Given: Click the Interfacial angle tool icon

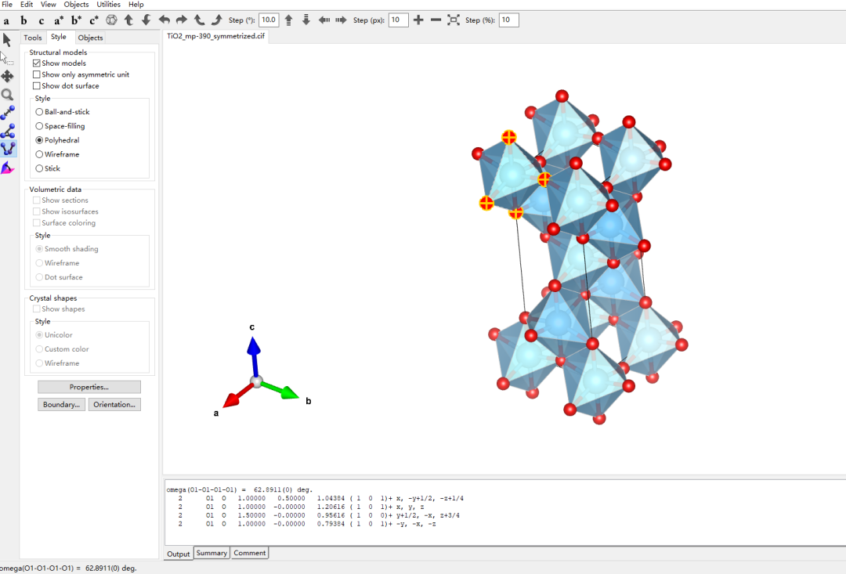Looking at the screenshot, I should (x=8, y=168).
